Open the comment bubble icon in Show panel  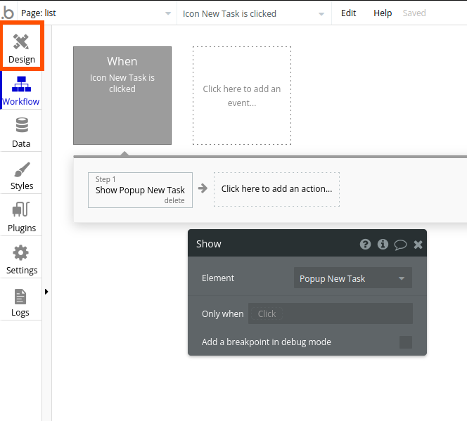(x=400, y=245)
